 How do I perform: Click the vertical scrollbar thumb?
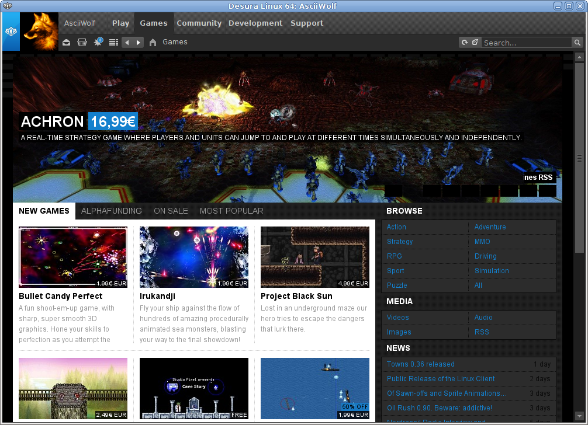coord(579,159)
